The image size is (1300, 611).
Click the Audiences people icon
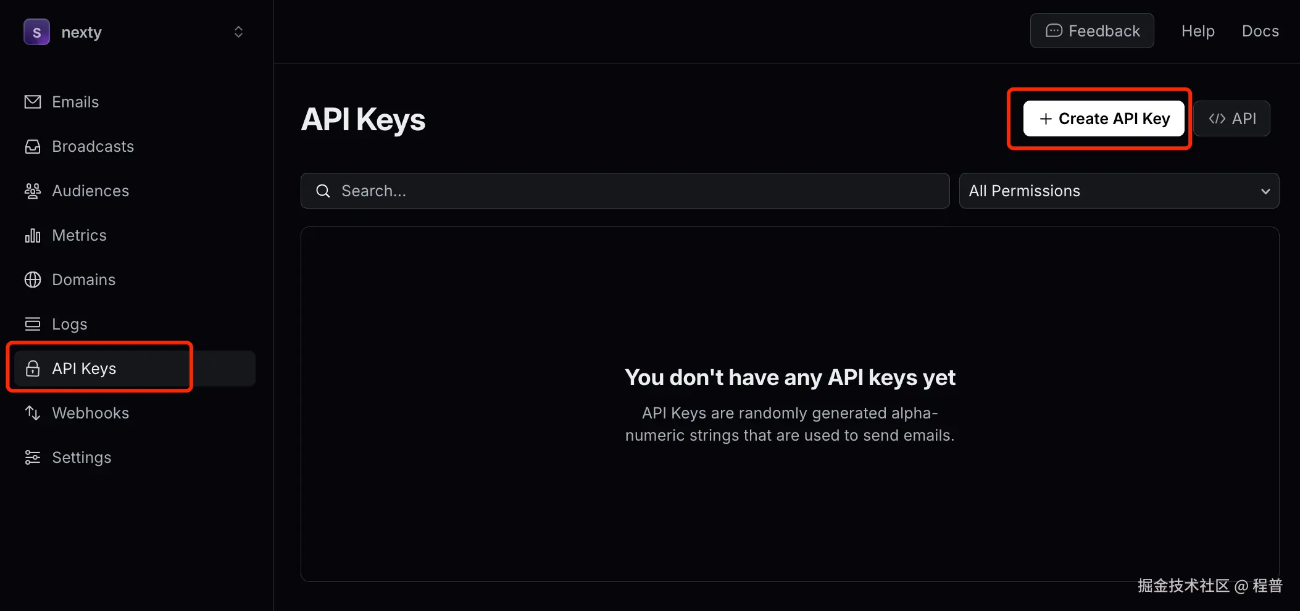pyautogui.click(x=33, y=191)
